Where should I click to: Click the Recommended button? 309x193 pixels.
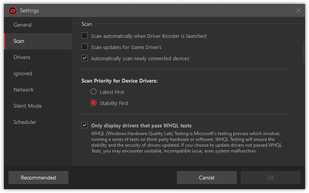pyautogui.click(x=38, y=178)
